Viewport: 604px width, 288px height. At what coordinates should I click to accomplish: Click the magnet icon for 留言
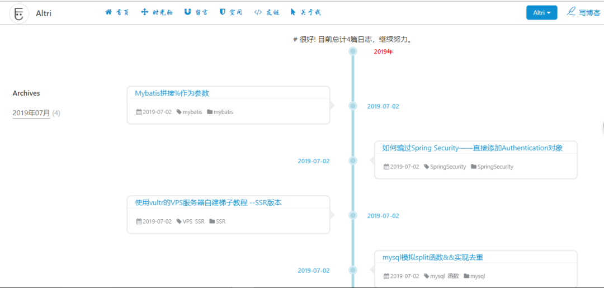coord(187,12)
